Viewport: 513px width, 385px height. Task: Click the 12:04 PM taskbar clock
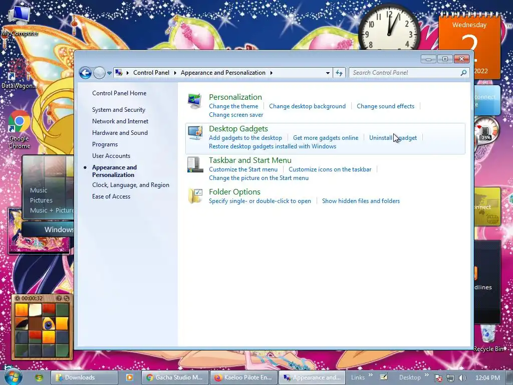click(487, 377)
